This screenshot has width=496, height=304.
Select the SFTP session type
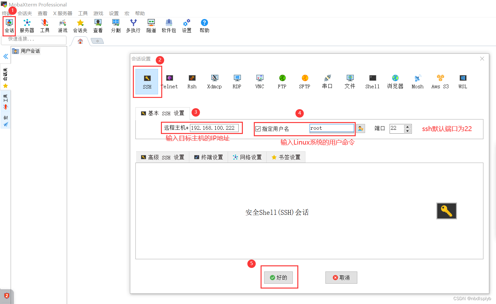tap(305, 82)
